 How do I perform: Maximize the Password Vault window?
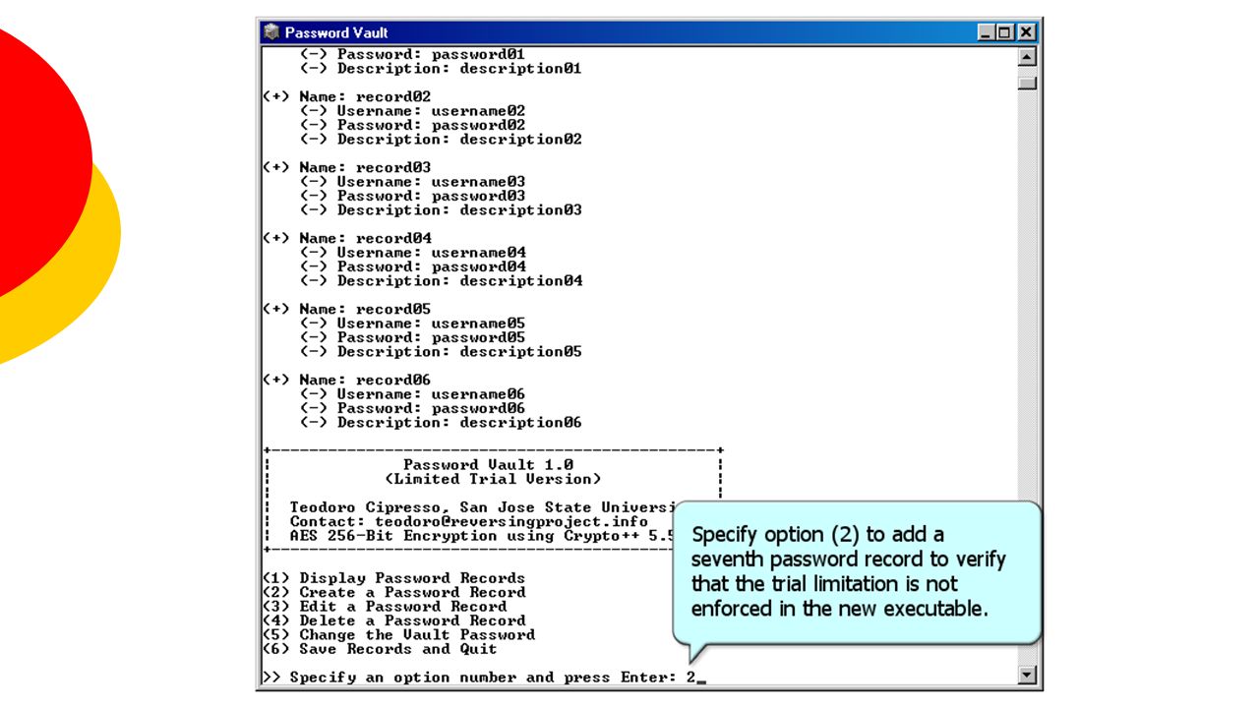(x=1003, y=32)
